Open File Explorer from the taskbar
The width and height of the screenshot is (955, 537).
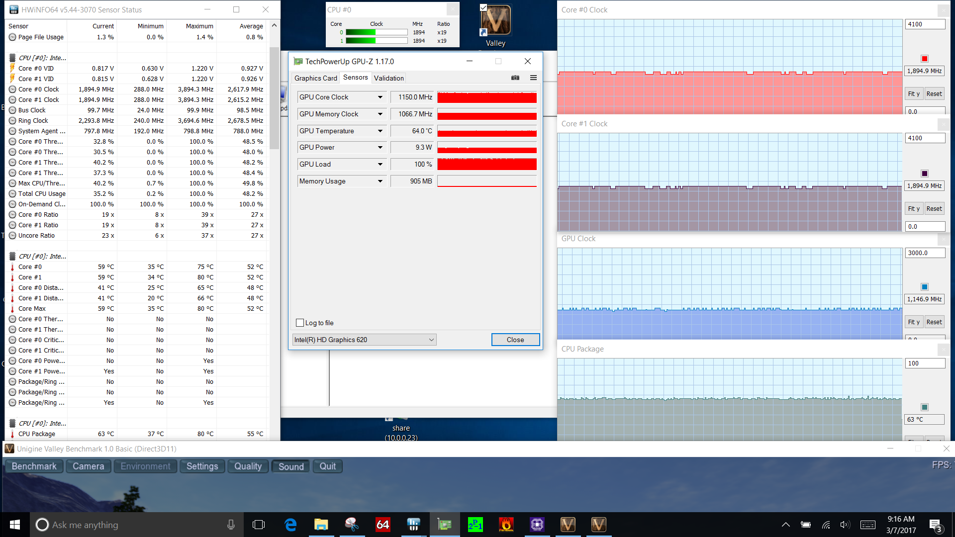[321, 525]
